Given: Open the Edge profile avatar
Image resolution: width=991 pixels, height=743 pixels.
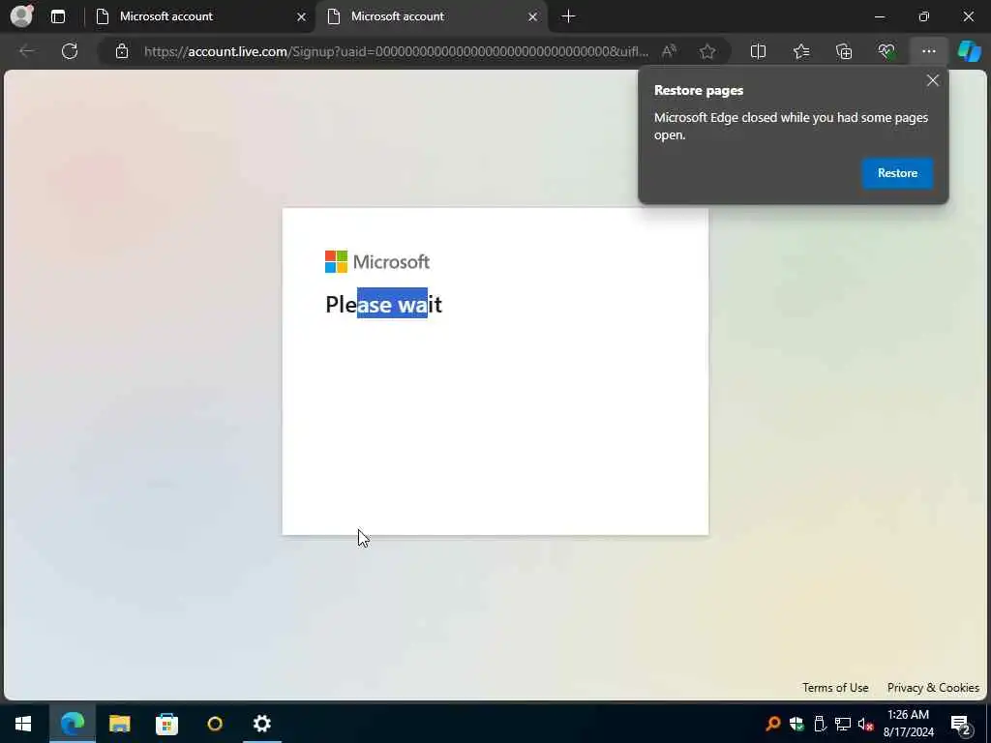Looking at the screenshot, I should pyautogui.click(x=21, y=16).
